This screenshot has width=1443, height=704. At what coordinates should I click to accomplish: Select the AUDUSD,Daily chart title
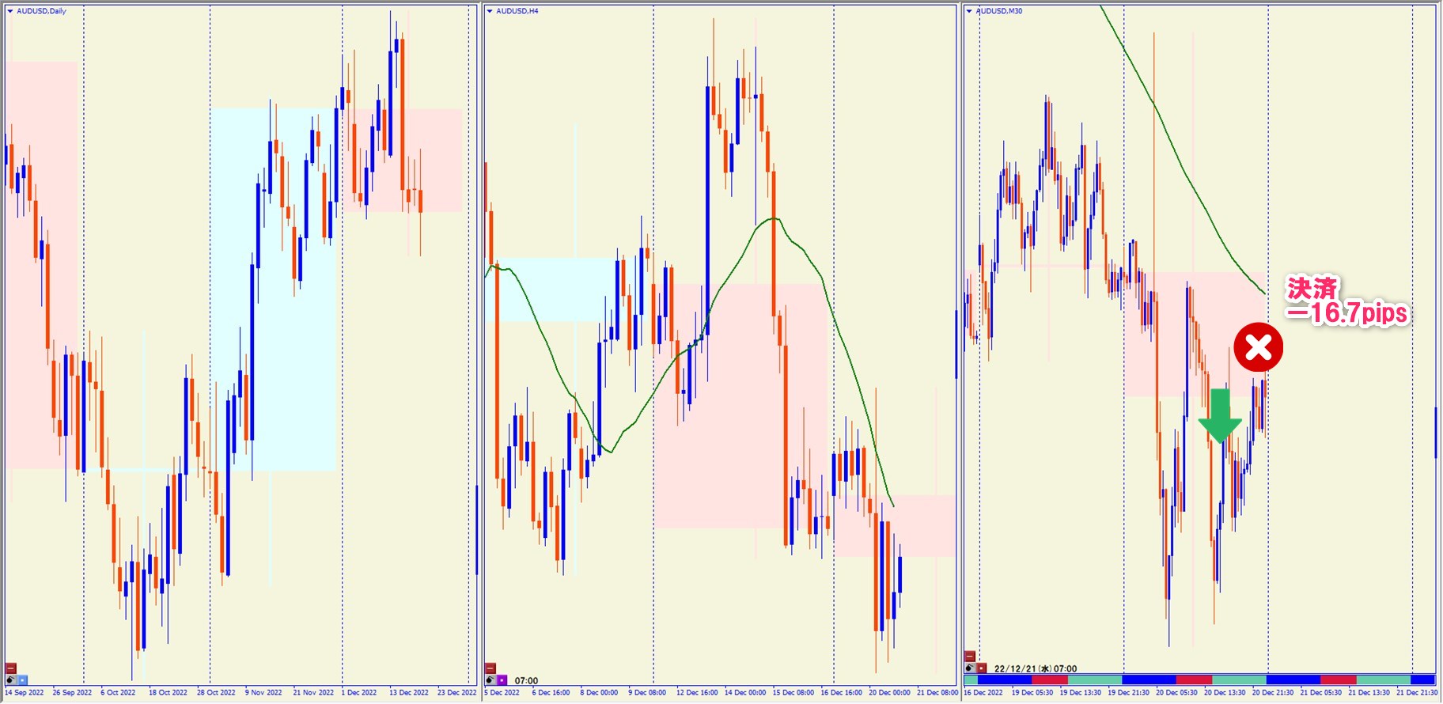tap(41, 11)
